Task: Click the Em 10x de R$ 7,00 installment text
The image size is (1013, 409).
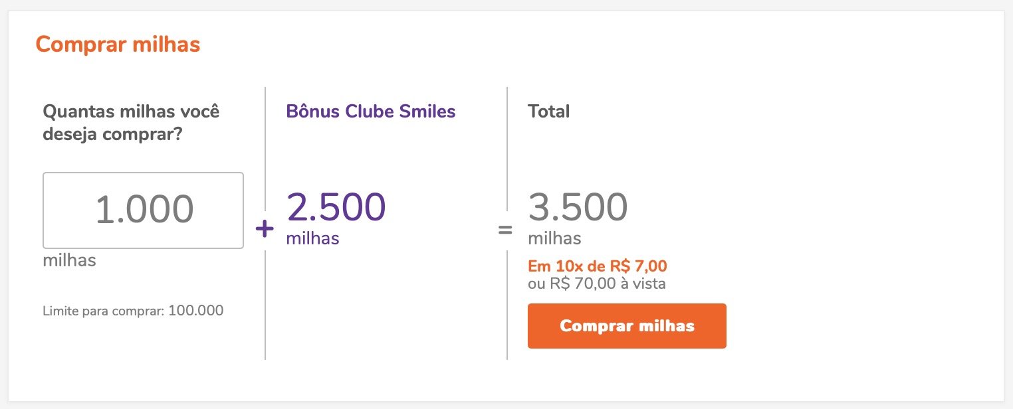Action: tap(598, 266)
